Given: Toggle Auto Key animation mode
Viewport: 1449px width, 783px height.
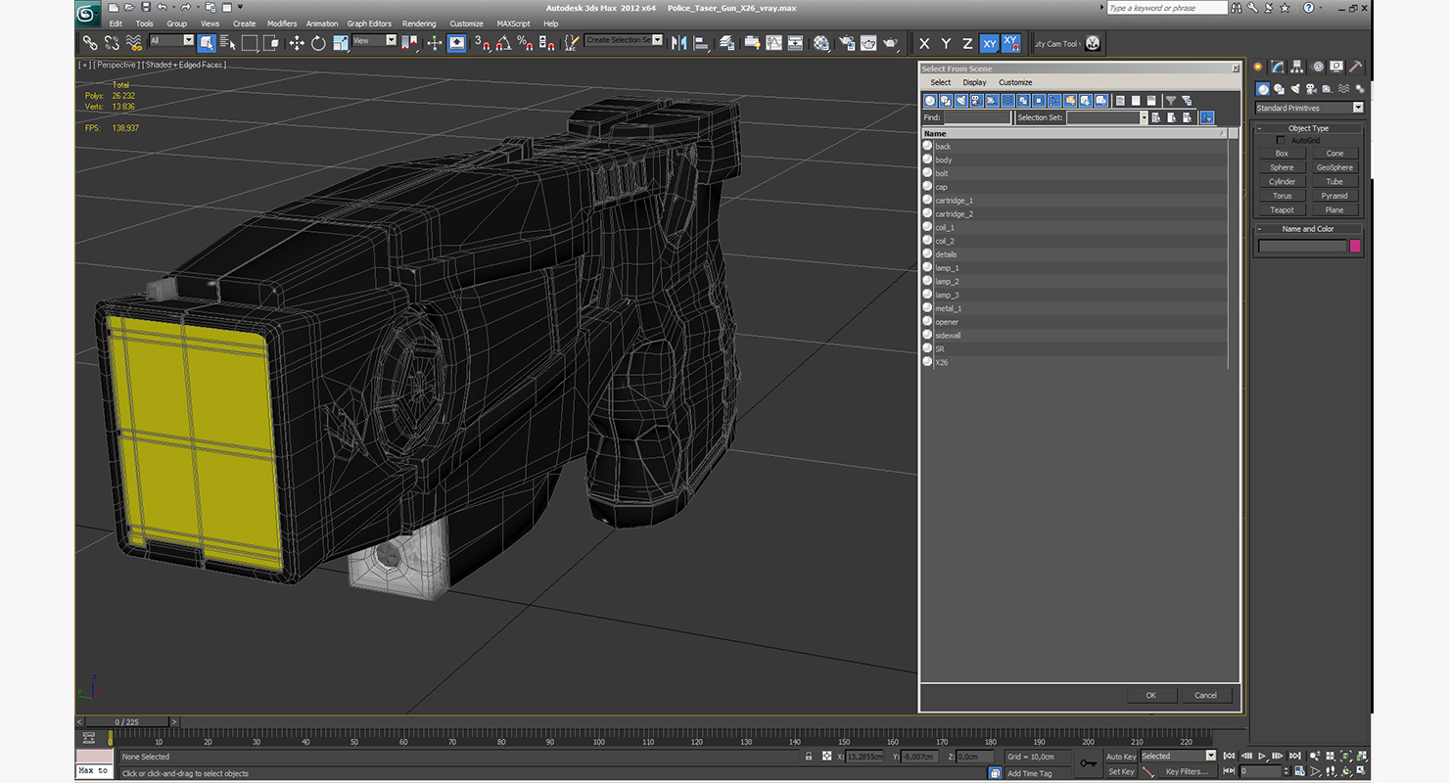Looking at the screenshot, I should (x=1121, y=757).
